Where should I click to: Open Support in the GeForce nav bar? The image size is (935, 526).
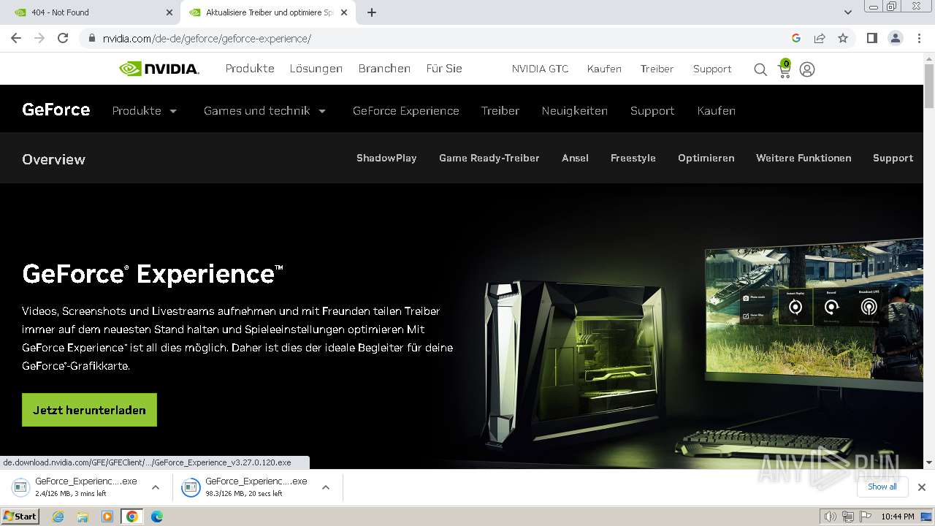[652, 111]
